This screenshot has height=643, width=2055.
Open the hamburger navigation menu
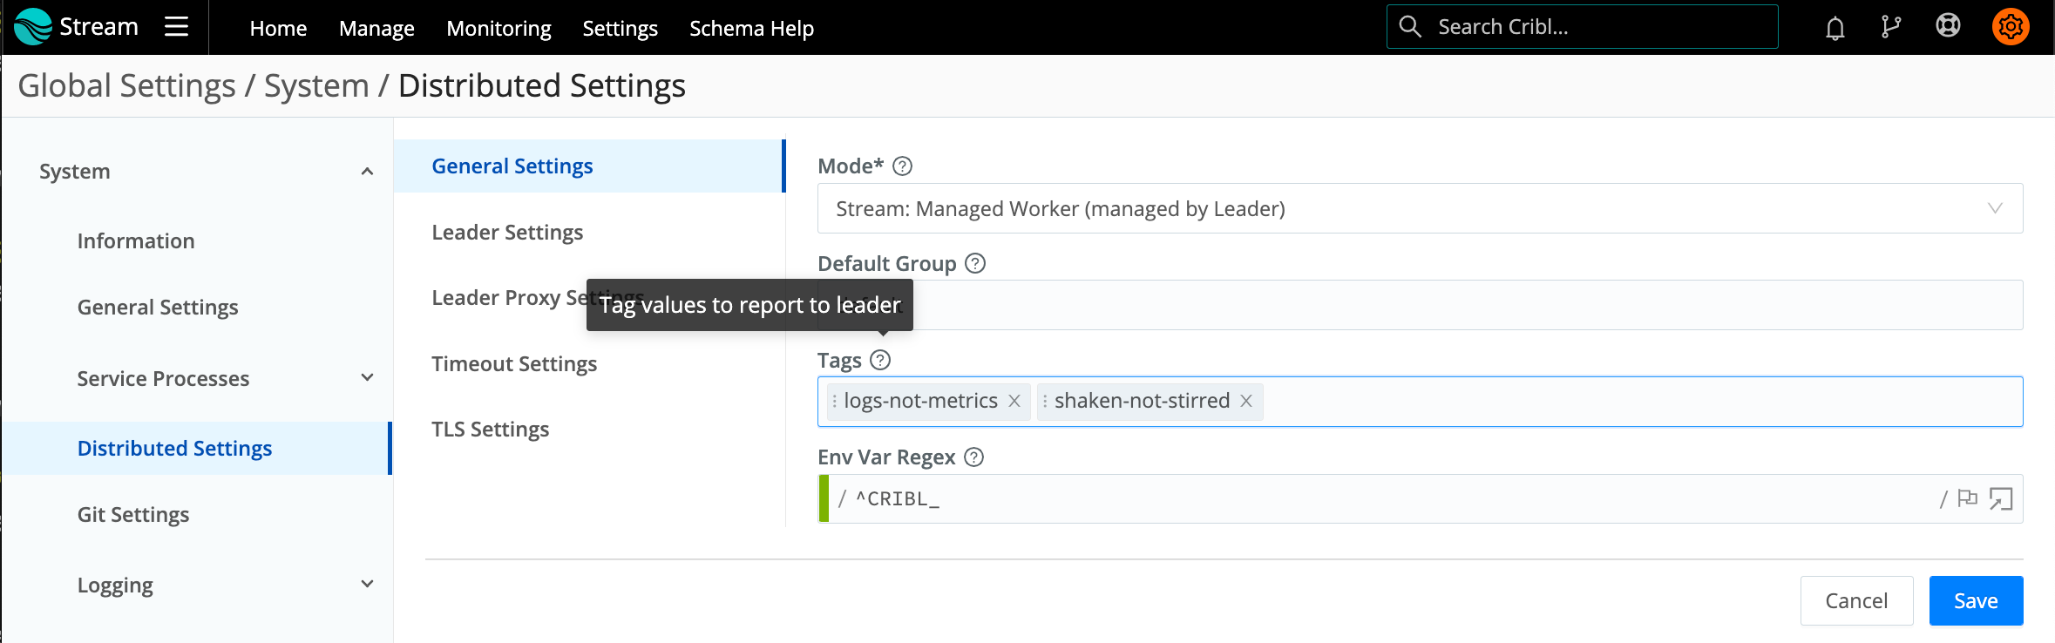[177, 27]
